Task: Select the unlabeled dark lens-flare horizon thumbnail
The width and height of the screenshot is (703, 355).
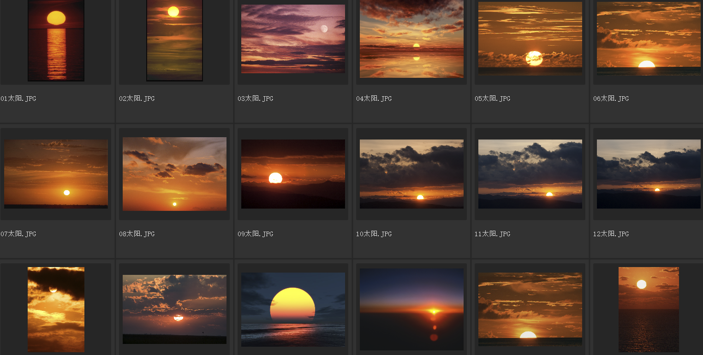Action: (411, 309)
